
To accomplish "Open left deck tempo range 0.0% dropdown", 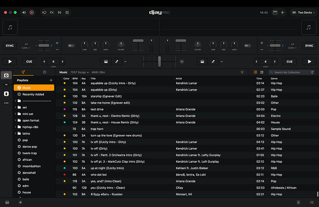I will point(26,48).
